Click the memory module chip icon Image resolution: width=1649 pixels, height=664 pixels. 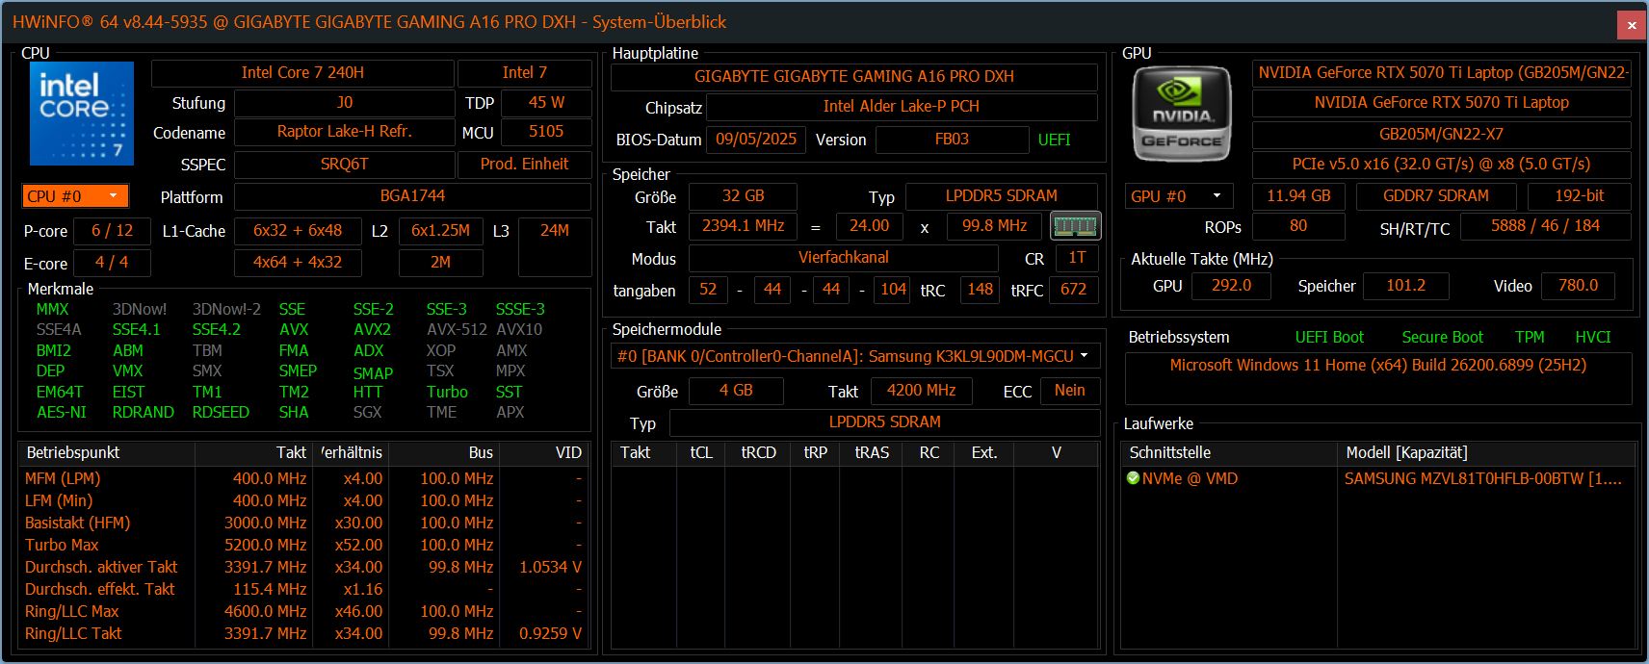point(1075,226)
